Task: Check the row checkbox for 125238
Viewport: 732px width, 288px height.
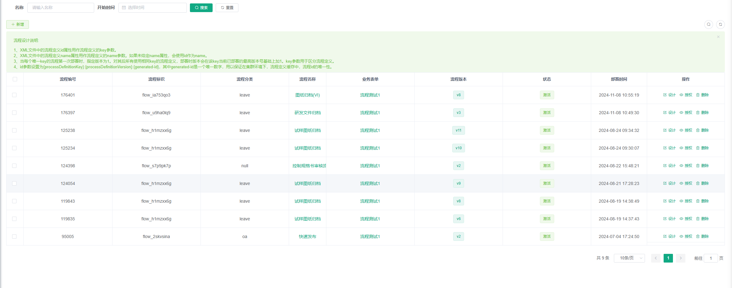Action: tap(14, 130)
